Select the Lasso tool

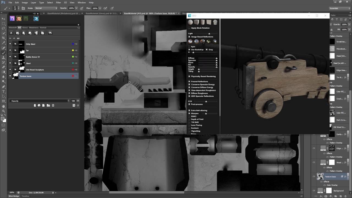click(4, 28)
